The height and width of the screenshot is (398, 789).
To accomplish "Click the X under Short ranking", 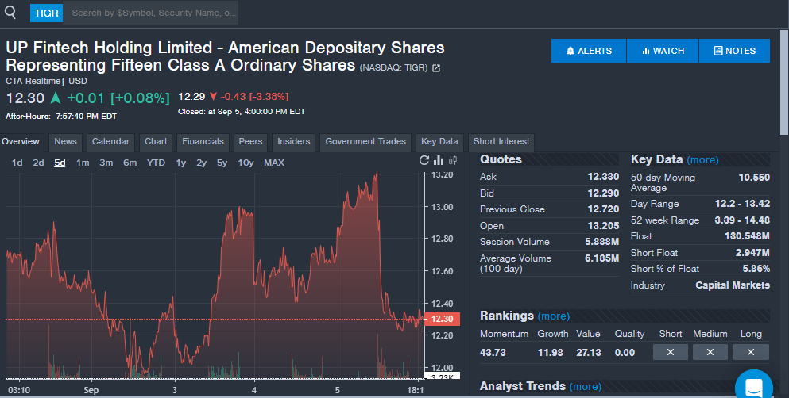I will pyautogui.click(x=671, y=352).
